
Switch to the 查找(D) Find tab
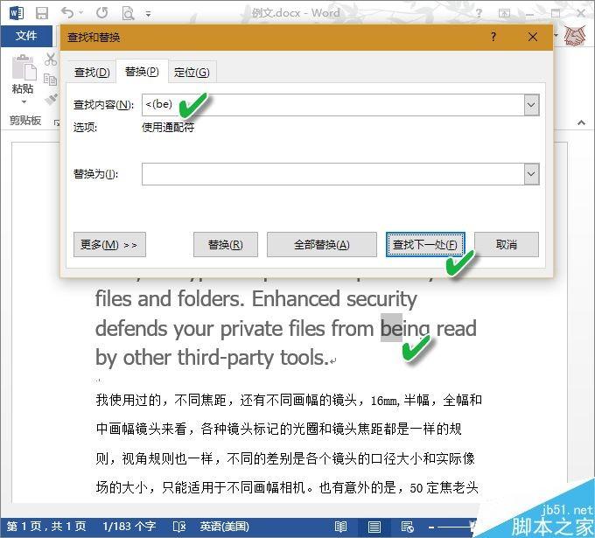[x=92, y=72]
